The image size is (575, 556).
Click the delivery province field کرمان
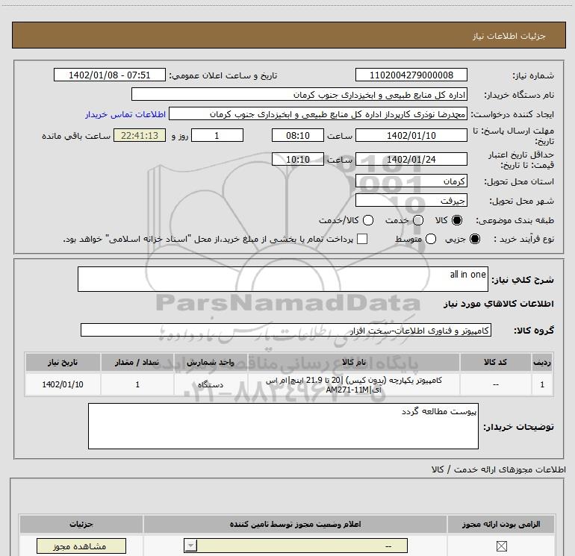(411, 181)
